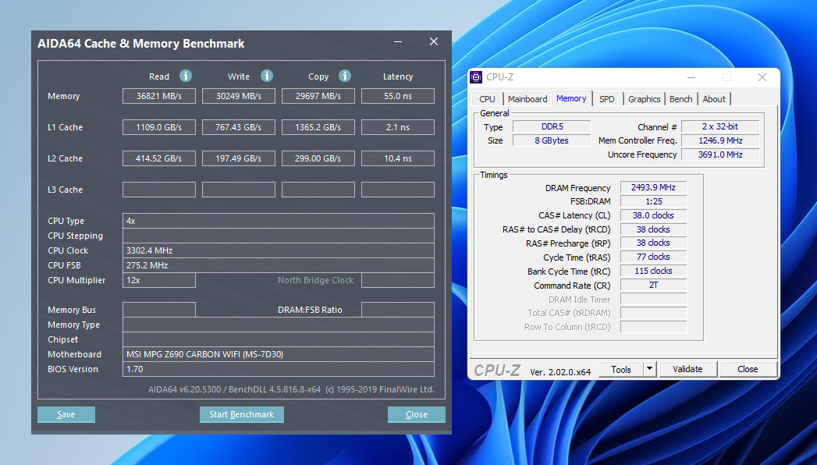Click the AIDA64 Cache & Memory Benchmark title
The image size is (817, 465).
(140, 44)
